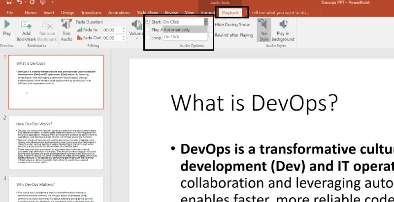Select slide 1 thumbnail What is DevOps
Image resolution: width=394 pixels, height=202 pixels.
coord(56,82)
